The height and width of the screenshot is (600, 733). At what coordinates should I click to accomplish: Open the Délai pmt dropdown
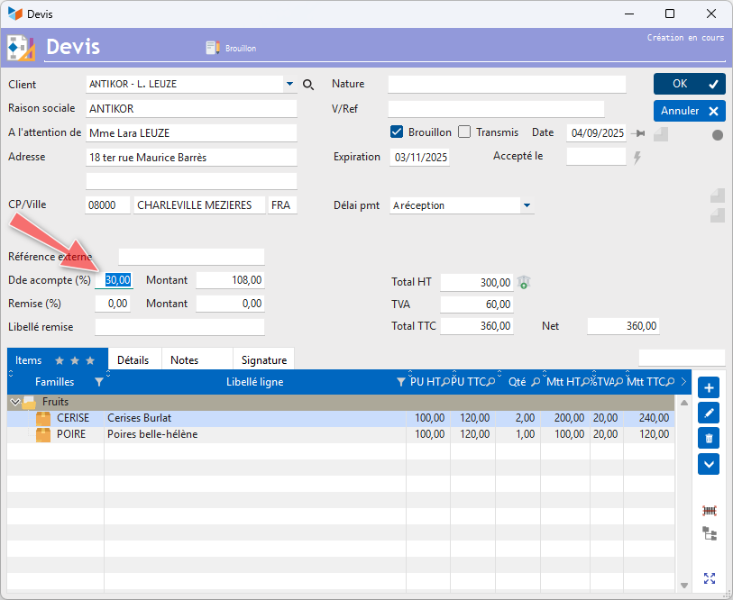(x=527, y=205)
